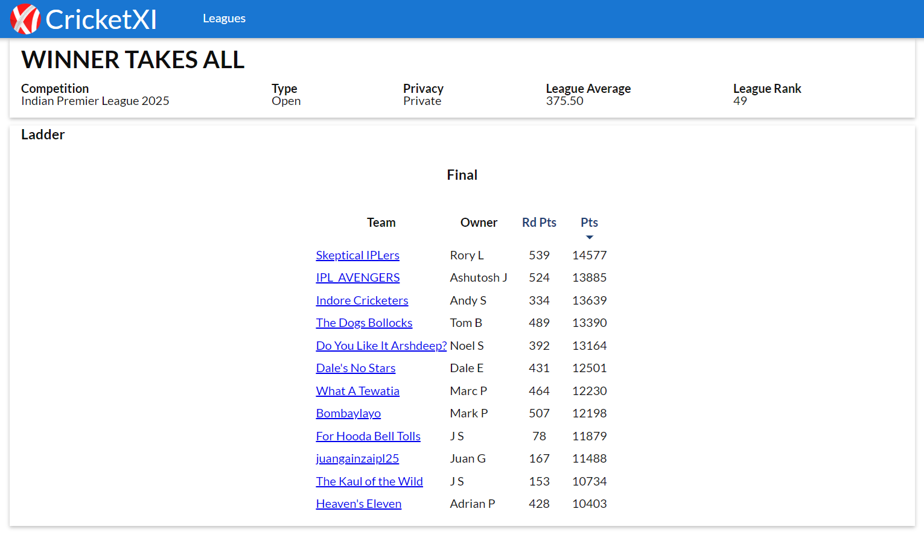Viewport: 924px width, 535px height.
Task: Click the 10403 points value
Action: coord(589,504)
